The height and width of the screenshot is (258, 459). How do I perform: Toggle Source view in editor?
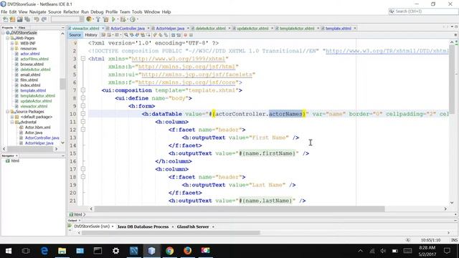click(75, 35)
